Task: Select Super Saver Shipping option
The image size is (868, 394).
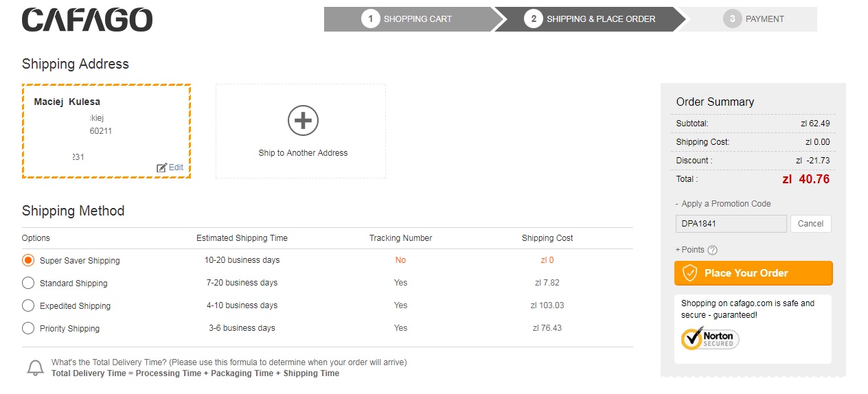Action: (28, 261)
